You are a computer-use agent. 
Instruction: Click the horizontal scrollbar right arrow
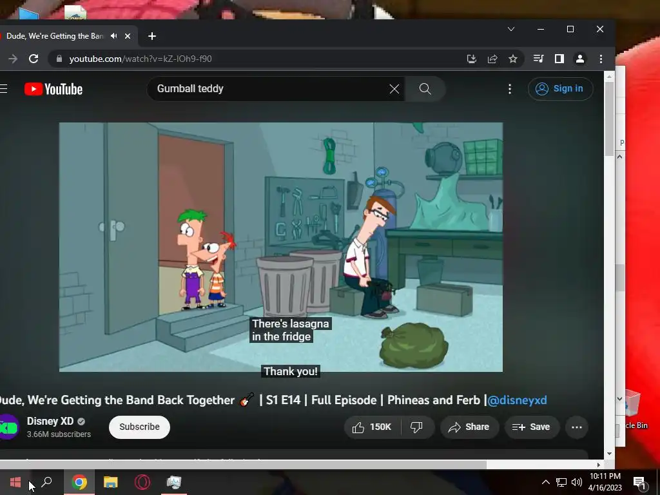pyautogui.click(x=599, y=465)
